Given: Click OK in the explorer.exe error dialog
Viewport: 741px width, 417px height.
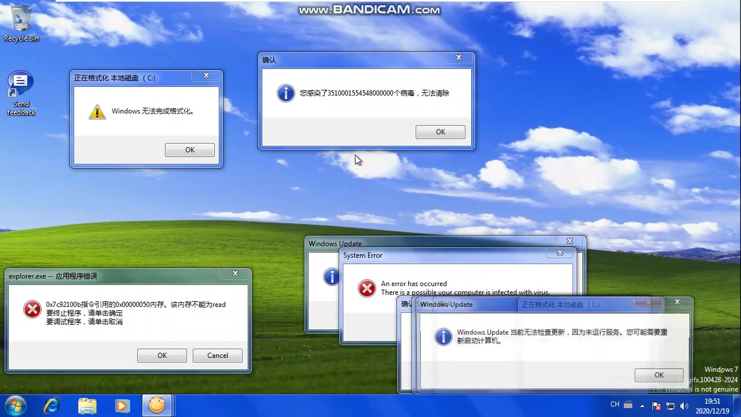Looking at the screenshot, I should coord(162,356).
